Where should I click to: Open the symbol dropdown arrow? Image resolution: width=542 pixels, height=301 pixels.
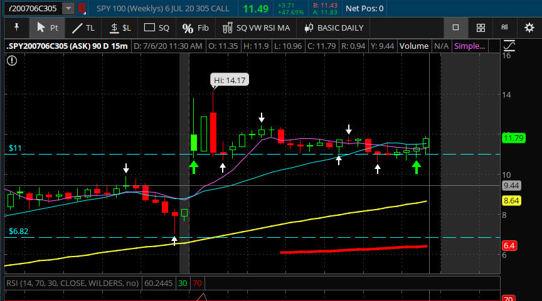point(67,9)
